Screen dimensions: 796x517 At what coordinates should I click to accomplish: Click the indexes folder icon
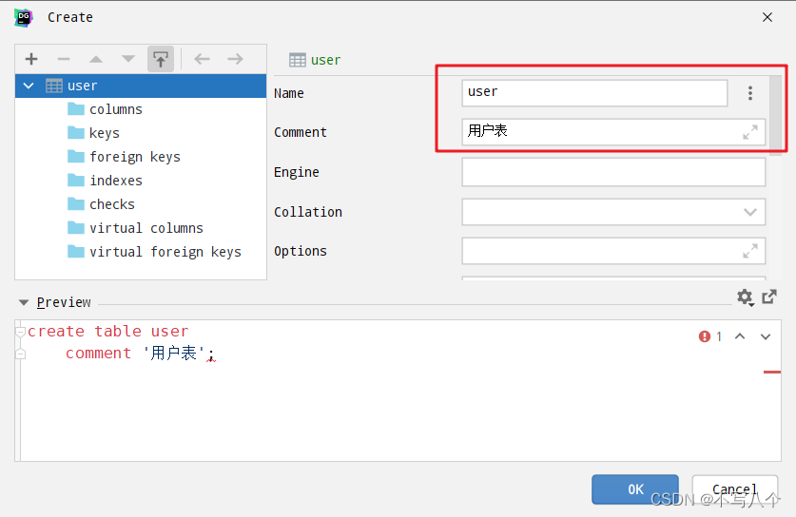(76, 181)
